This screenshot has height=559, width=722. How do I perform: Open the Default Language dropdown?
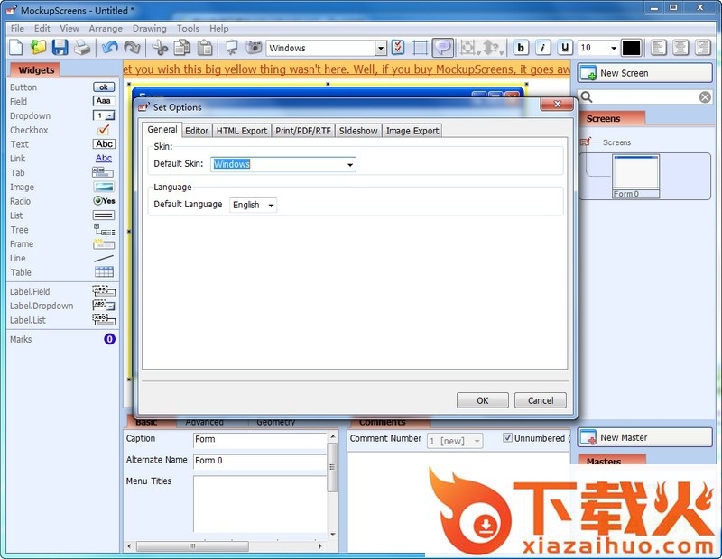point(272,206)
